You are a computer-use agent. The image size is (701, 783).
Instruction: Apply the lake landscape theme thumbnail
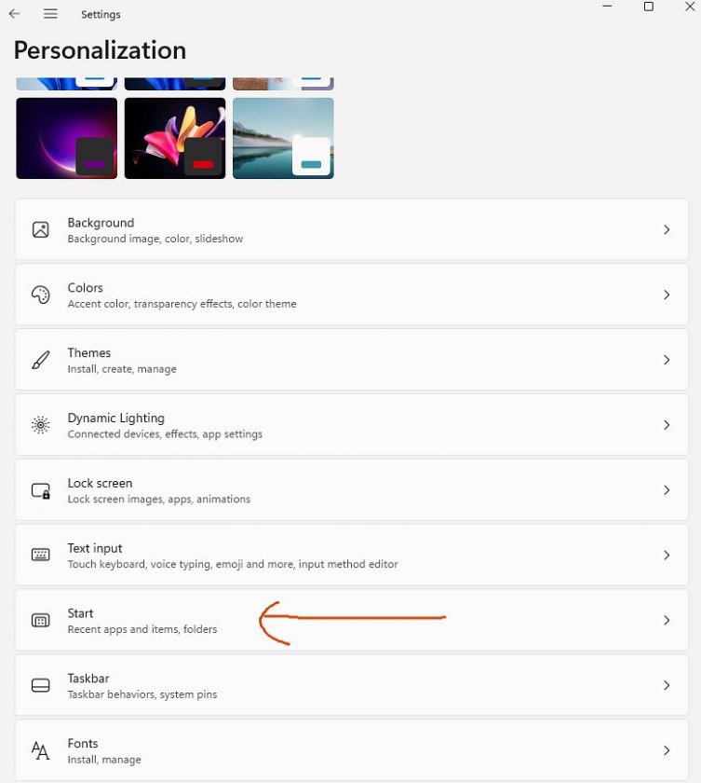click(x=283, y=138)
